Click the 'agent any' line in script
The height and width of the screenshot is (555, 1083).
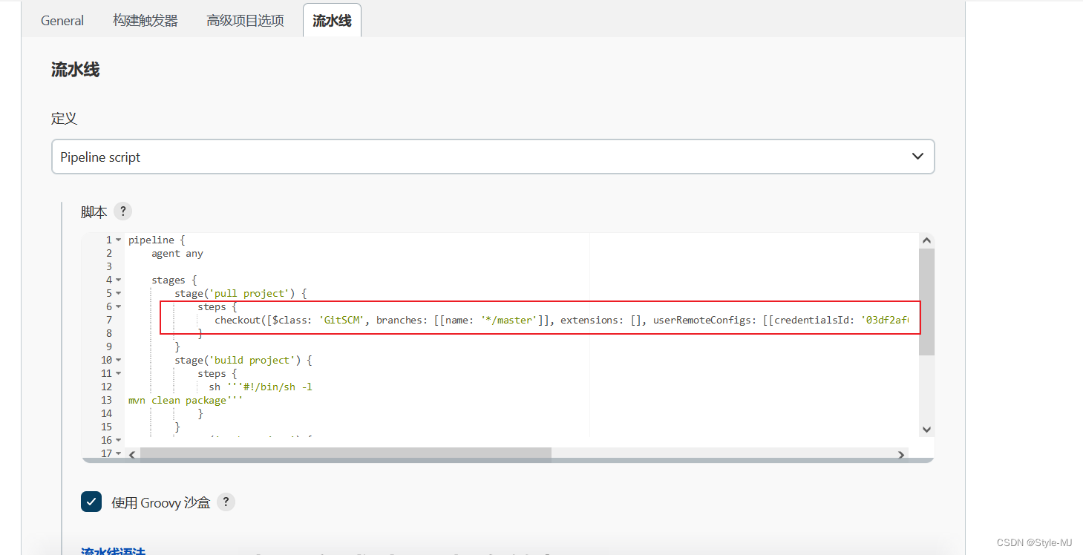pyautogui.click(x=177, y=254)
